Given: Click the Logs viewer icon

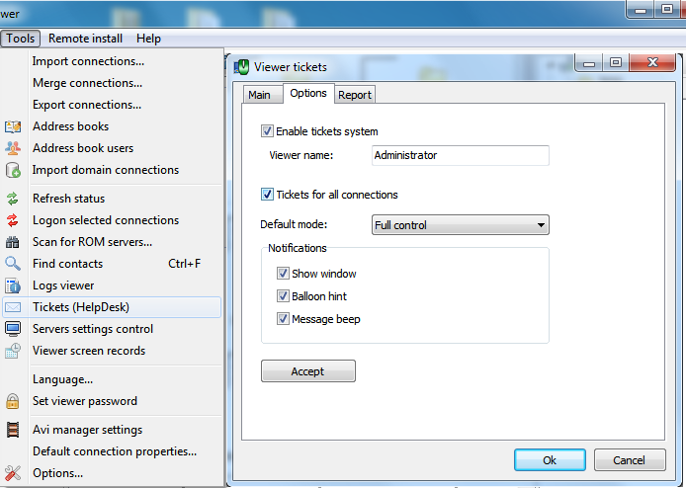Looking at the screenshot, I should 13,285.
